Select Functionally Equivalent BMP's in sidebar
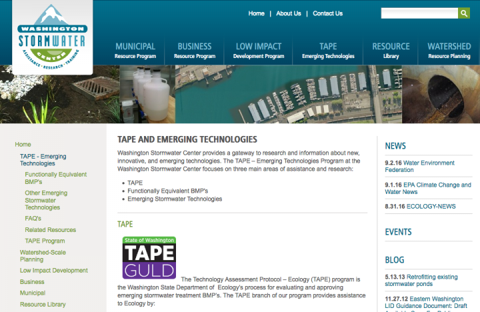 55,178
